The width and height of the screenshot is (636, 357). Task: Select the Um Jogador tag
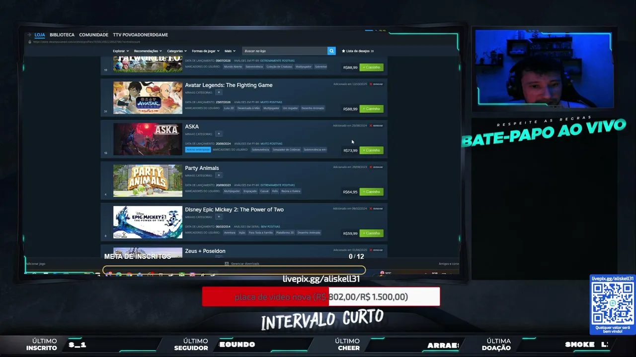290,108
